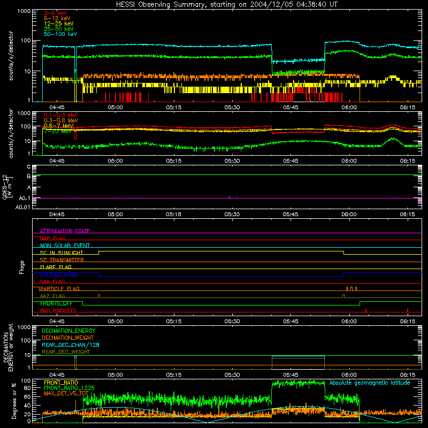Click the 0.3-0.8 MeV legend label

61,120
